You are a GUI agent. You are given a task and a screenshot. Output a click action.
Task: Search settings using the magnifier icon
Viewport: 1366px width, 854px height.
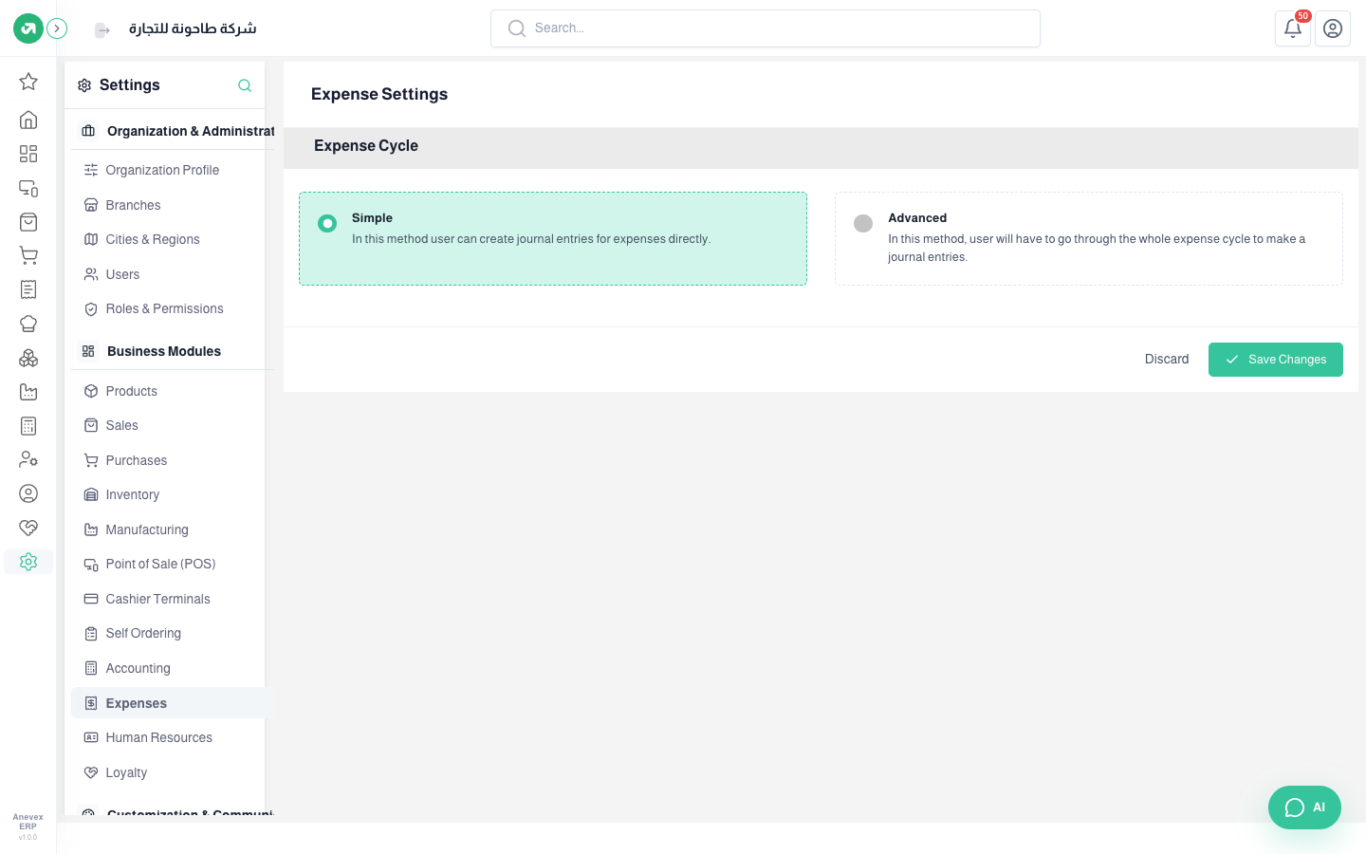[245, 85]
